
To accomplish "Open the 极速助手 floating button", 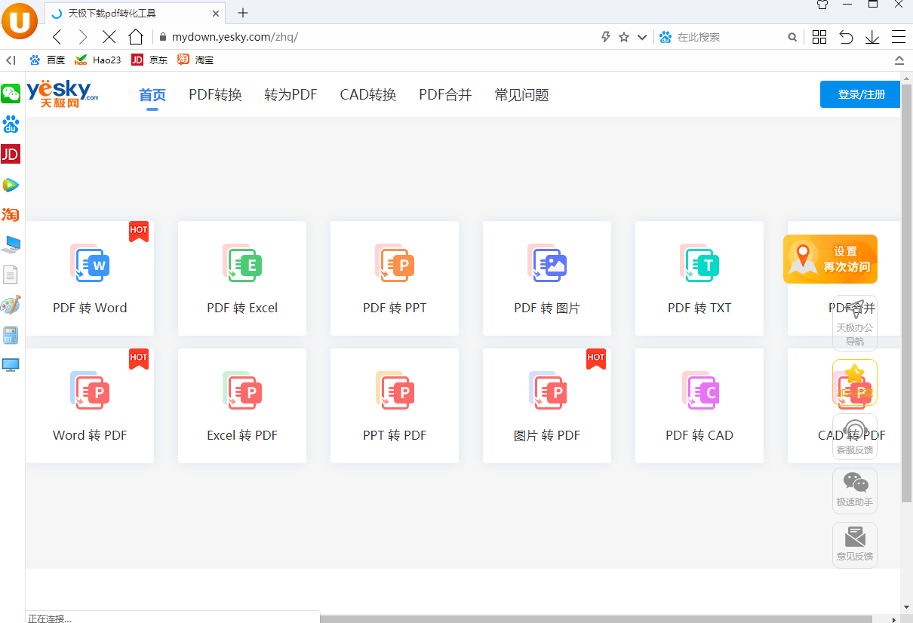I will (x=855, y=491).
